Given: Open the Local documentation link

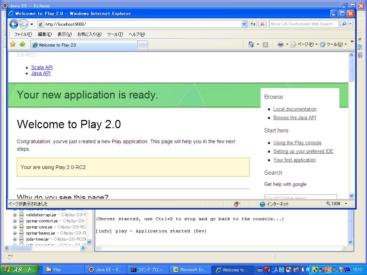Looking at the screenshot, I should (x=295, y=109).
